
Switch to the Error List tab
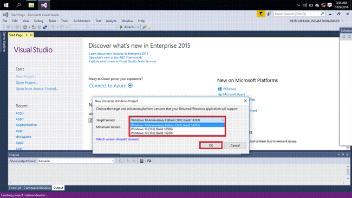pos(15,188)
